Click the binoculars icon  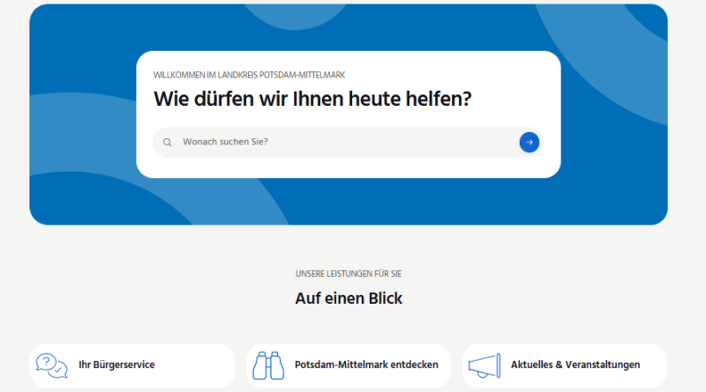(268, 366)
